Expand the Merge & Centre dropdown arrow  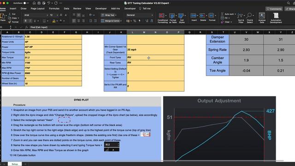point(121,21)
